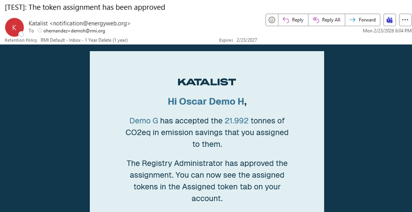412x212 pixels.
Task: Click the Reply button
Action: 293,20
